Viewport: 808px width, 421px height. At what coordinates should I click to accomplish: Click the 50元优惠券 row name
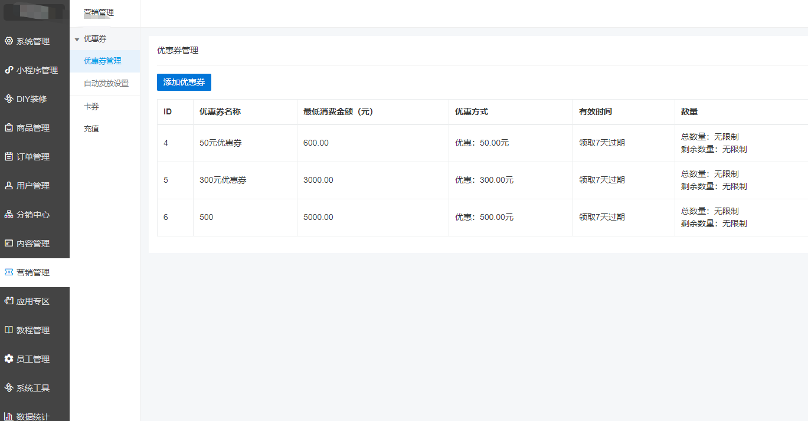[x=221, y=143]
